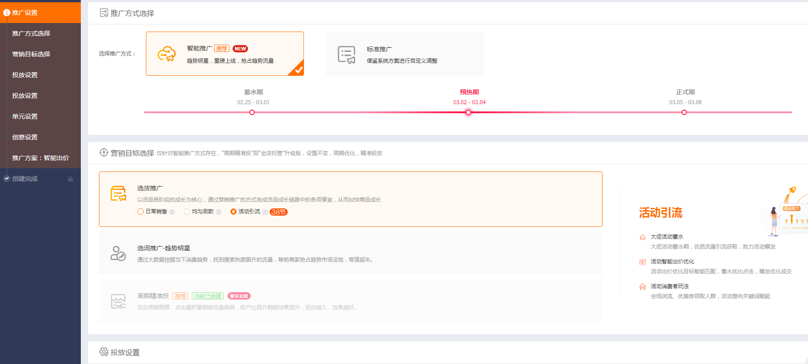Click the 活动消费者玩法 icon

(x=642, y=287)
